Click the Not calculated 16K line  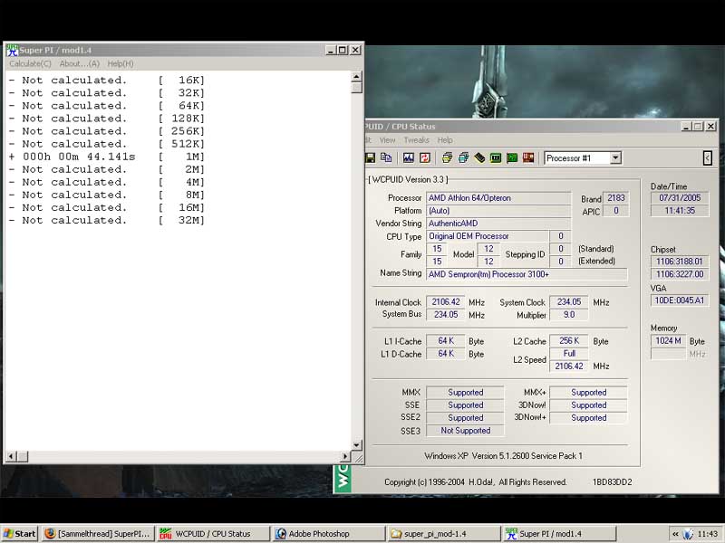click(x=107, y=81)
